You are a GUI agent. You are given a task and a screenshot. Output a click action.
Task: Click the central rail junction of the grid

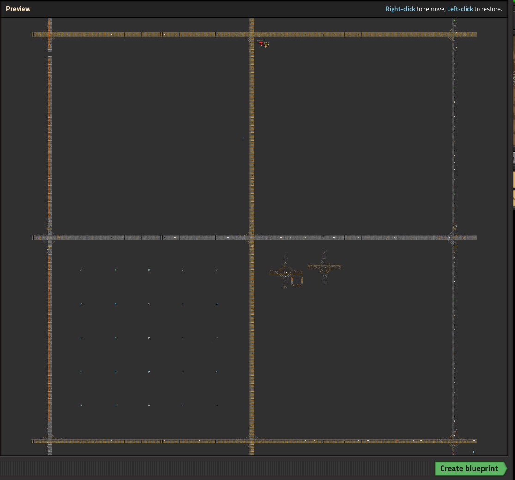tap(252, 238)
